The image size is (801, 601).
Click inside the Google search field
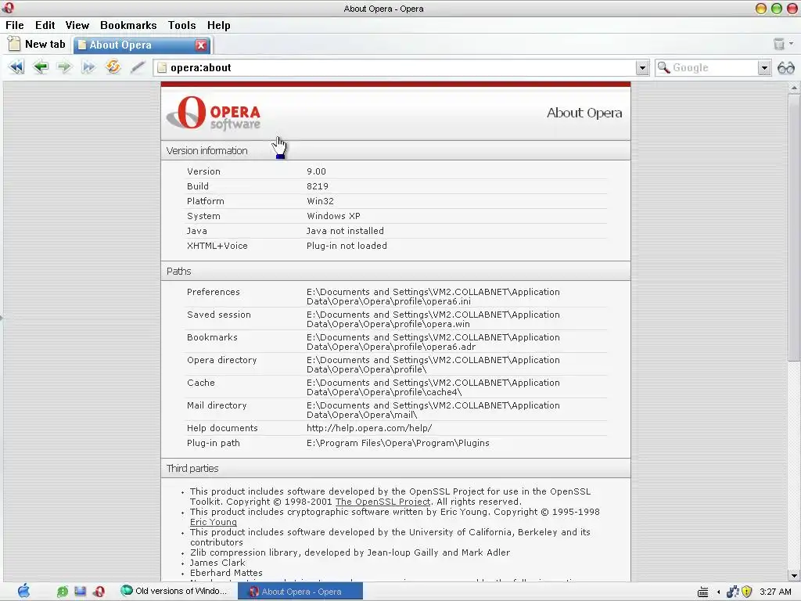(713, 67)
